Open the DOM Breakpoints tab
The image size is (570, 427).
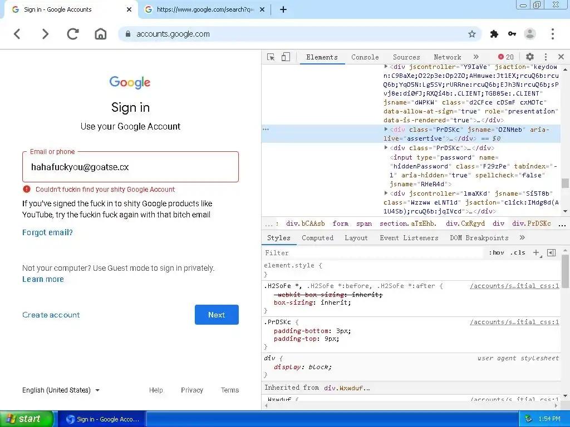[479, 238]
